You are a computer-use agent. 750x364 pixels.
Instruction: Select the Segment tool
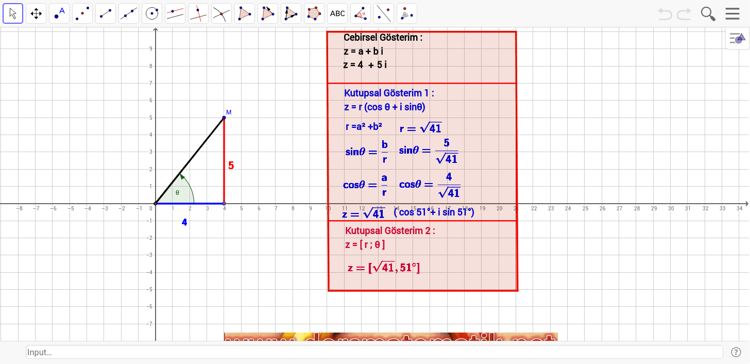[x=106, y=13]
